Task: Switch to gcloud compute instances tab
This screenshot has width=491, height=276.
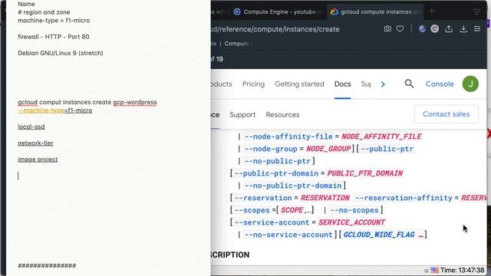Action: coord(376,12)
